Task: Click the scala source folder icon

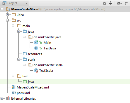Action: tap(25, 59)
